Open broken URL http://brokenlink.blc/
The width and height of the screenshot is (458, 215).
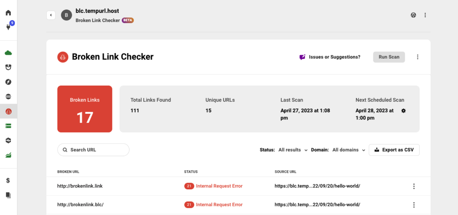click(80, 205)
